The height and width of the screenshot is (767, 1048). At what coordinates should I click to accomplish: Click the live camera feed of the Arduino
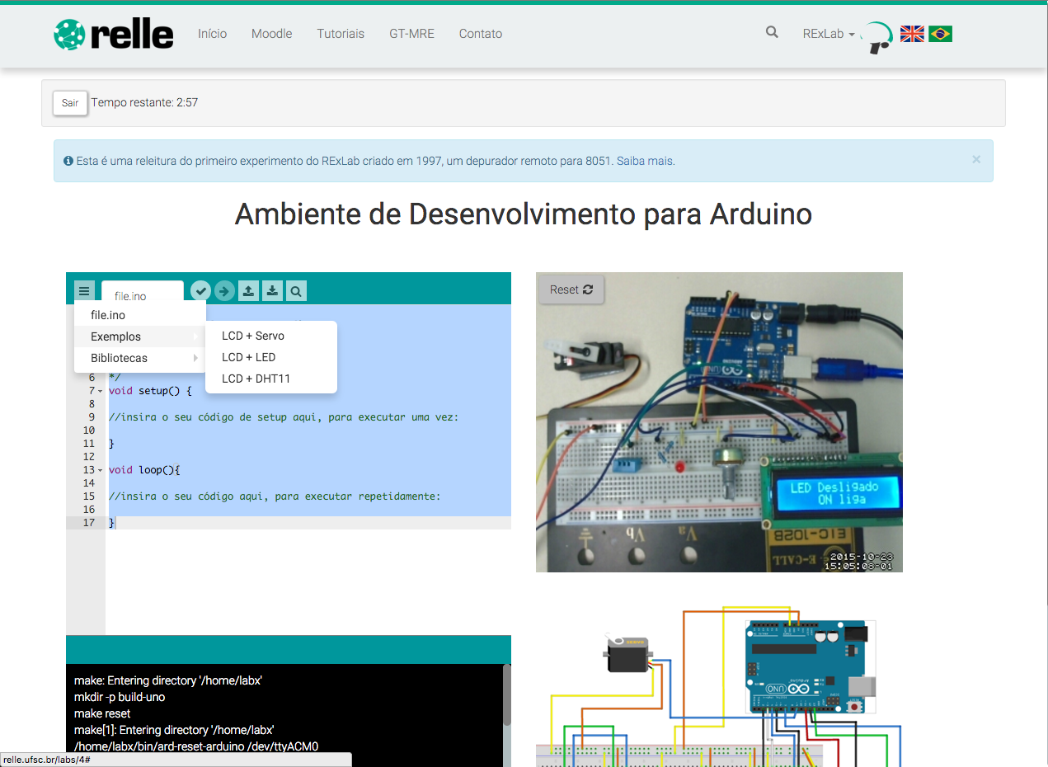[x=719, y=422]
